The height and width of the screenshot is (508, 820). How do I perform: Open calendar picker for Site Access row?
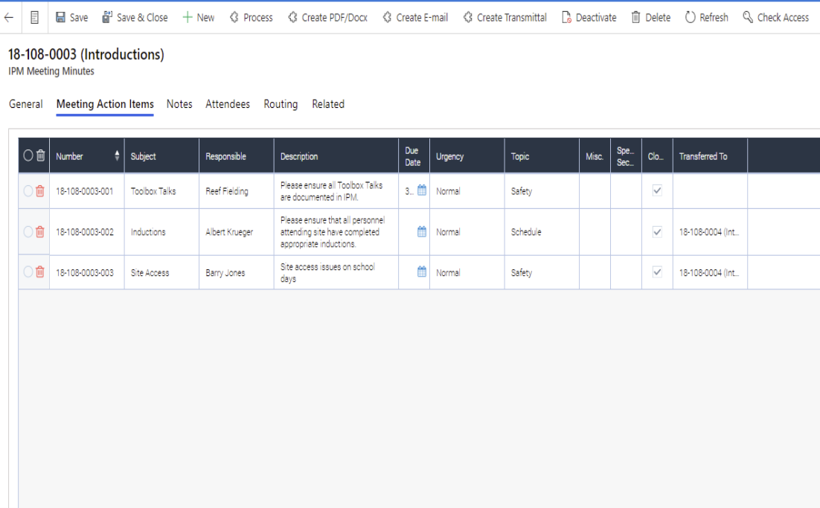[422, 273]
